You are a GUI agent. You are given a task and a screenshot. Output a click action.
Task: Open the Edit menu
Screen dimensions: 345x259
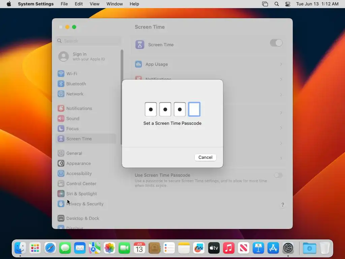click(x=79, y=4)
